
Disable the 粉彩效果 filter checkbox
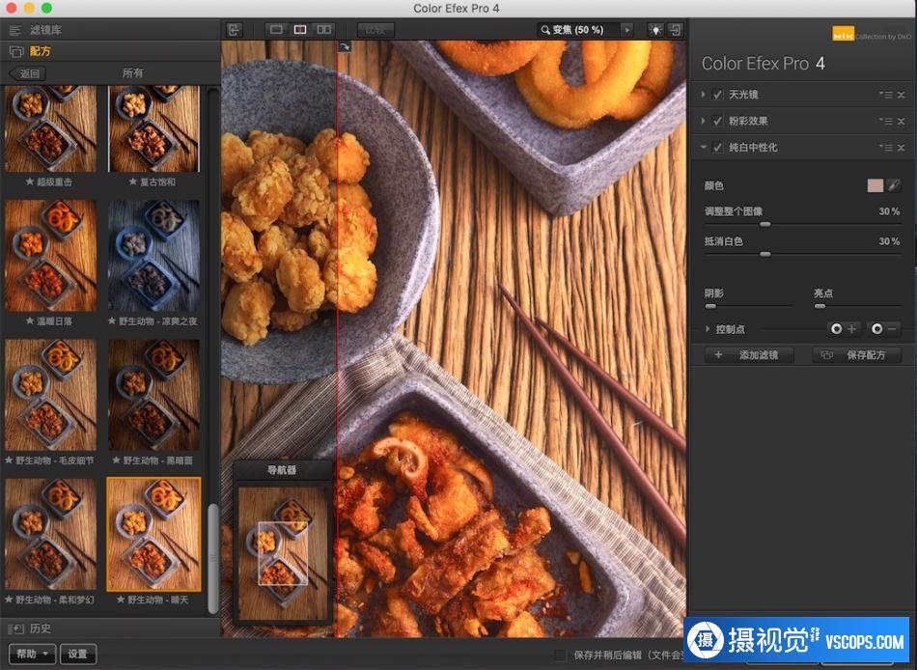point(717,121)
